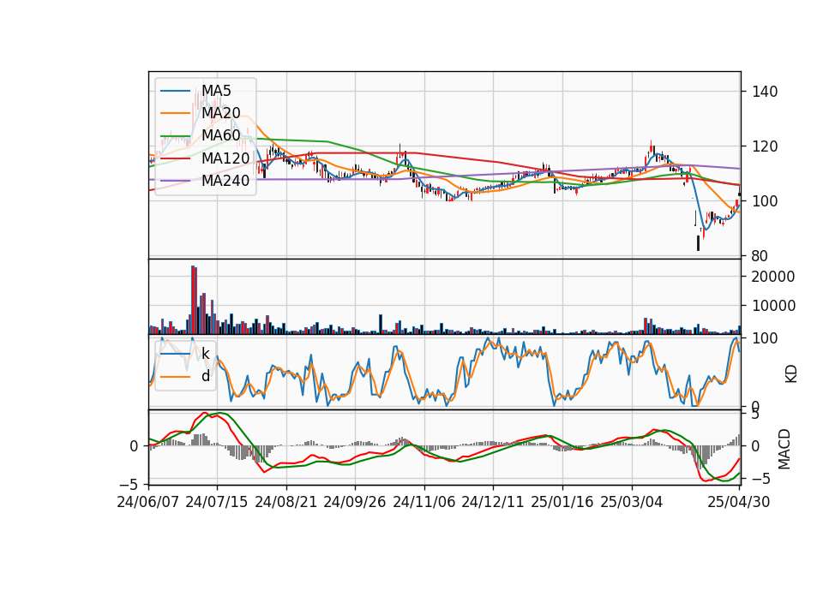This screenshot has width=823, height=591.
Task: Click the price axis value 80
Action: tap(760, 256)
